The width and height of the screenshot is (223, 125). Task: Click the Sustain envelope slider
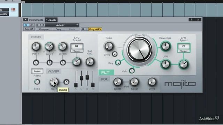coord(87,77)
